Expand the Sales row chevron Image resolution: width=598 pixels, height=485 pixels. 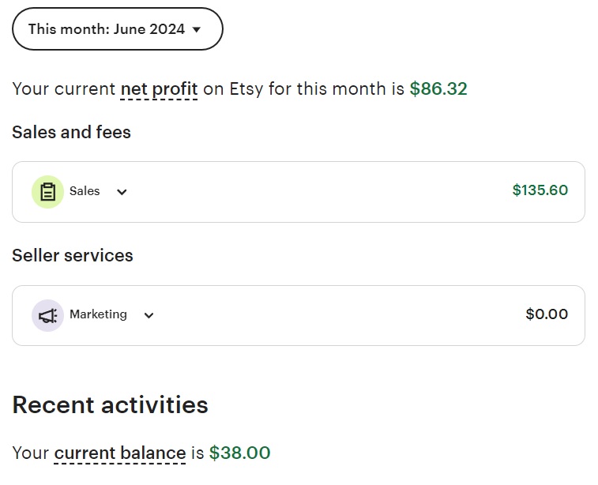click(x=122, y=192)
